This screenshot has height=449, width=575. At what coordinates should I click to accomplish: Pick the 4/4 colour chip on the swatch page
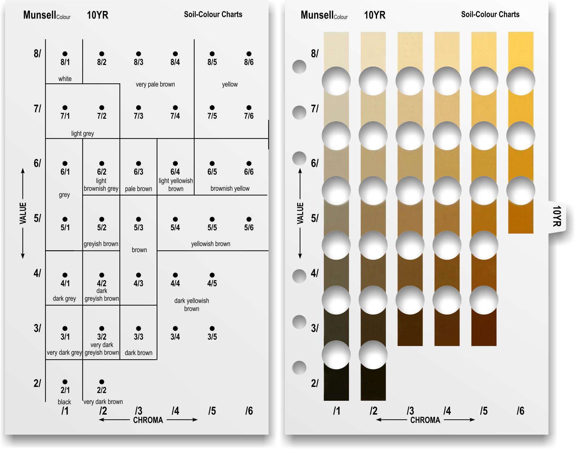(x=447, y=273)
